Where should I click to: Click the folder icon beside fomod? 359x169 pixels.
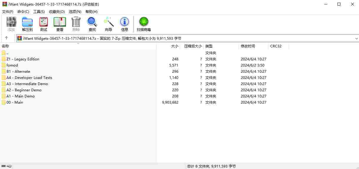[x=4, y=65]
